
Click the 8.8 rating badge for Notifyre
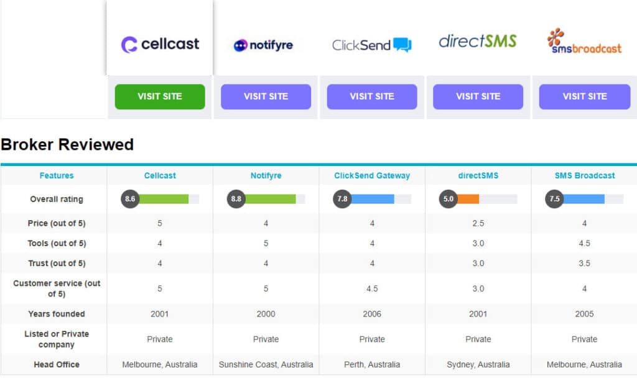pos(236,200)
